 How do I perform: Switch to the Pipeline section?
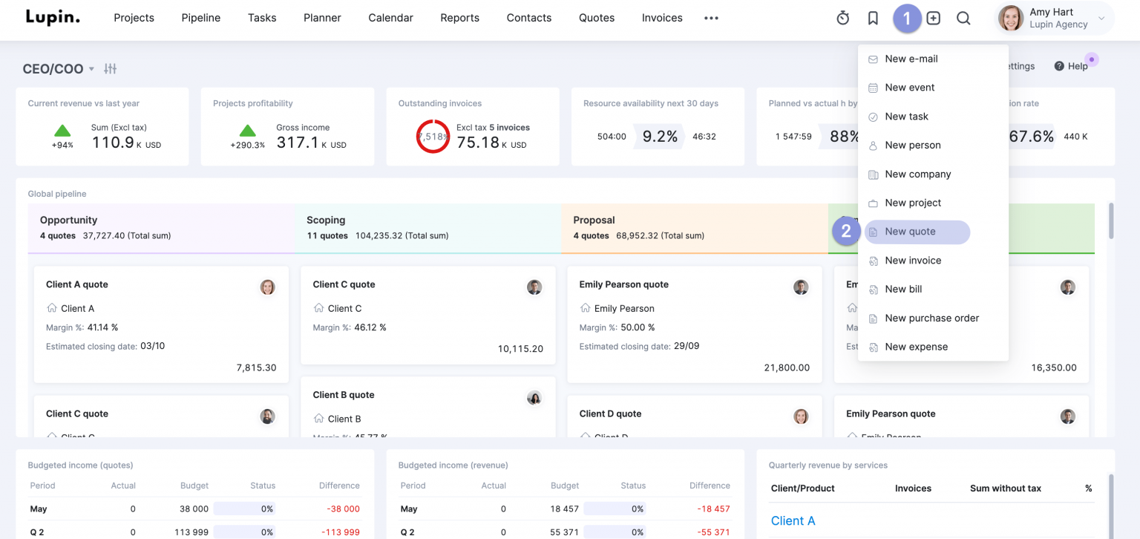[x=200, y=17]
